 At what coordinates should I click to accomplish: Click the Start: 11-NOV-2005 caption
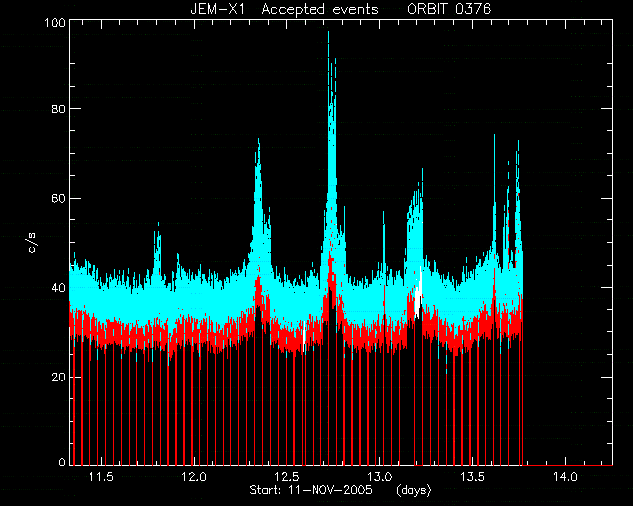pyautogui.click(x=311, y=490)
